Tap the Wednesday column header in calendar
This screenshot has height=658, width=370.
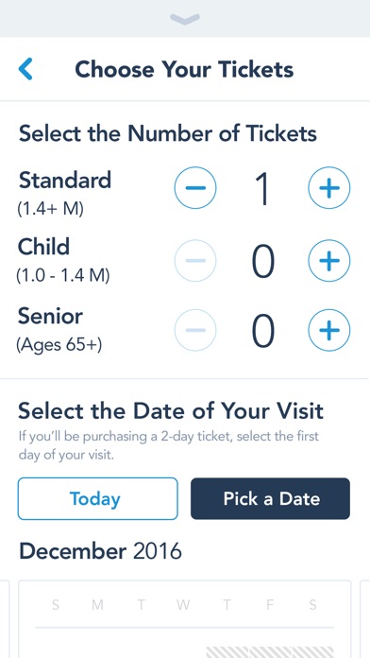pyautogui.click(x=183, y=605)
